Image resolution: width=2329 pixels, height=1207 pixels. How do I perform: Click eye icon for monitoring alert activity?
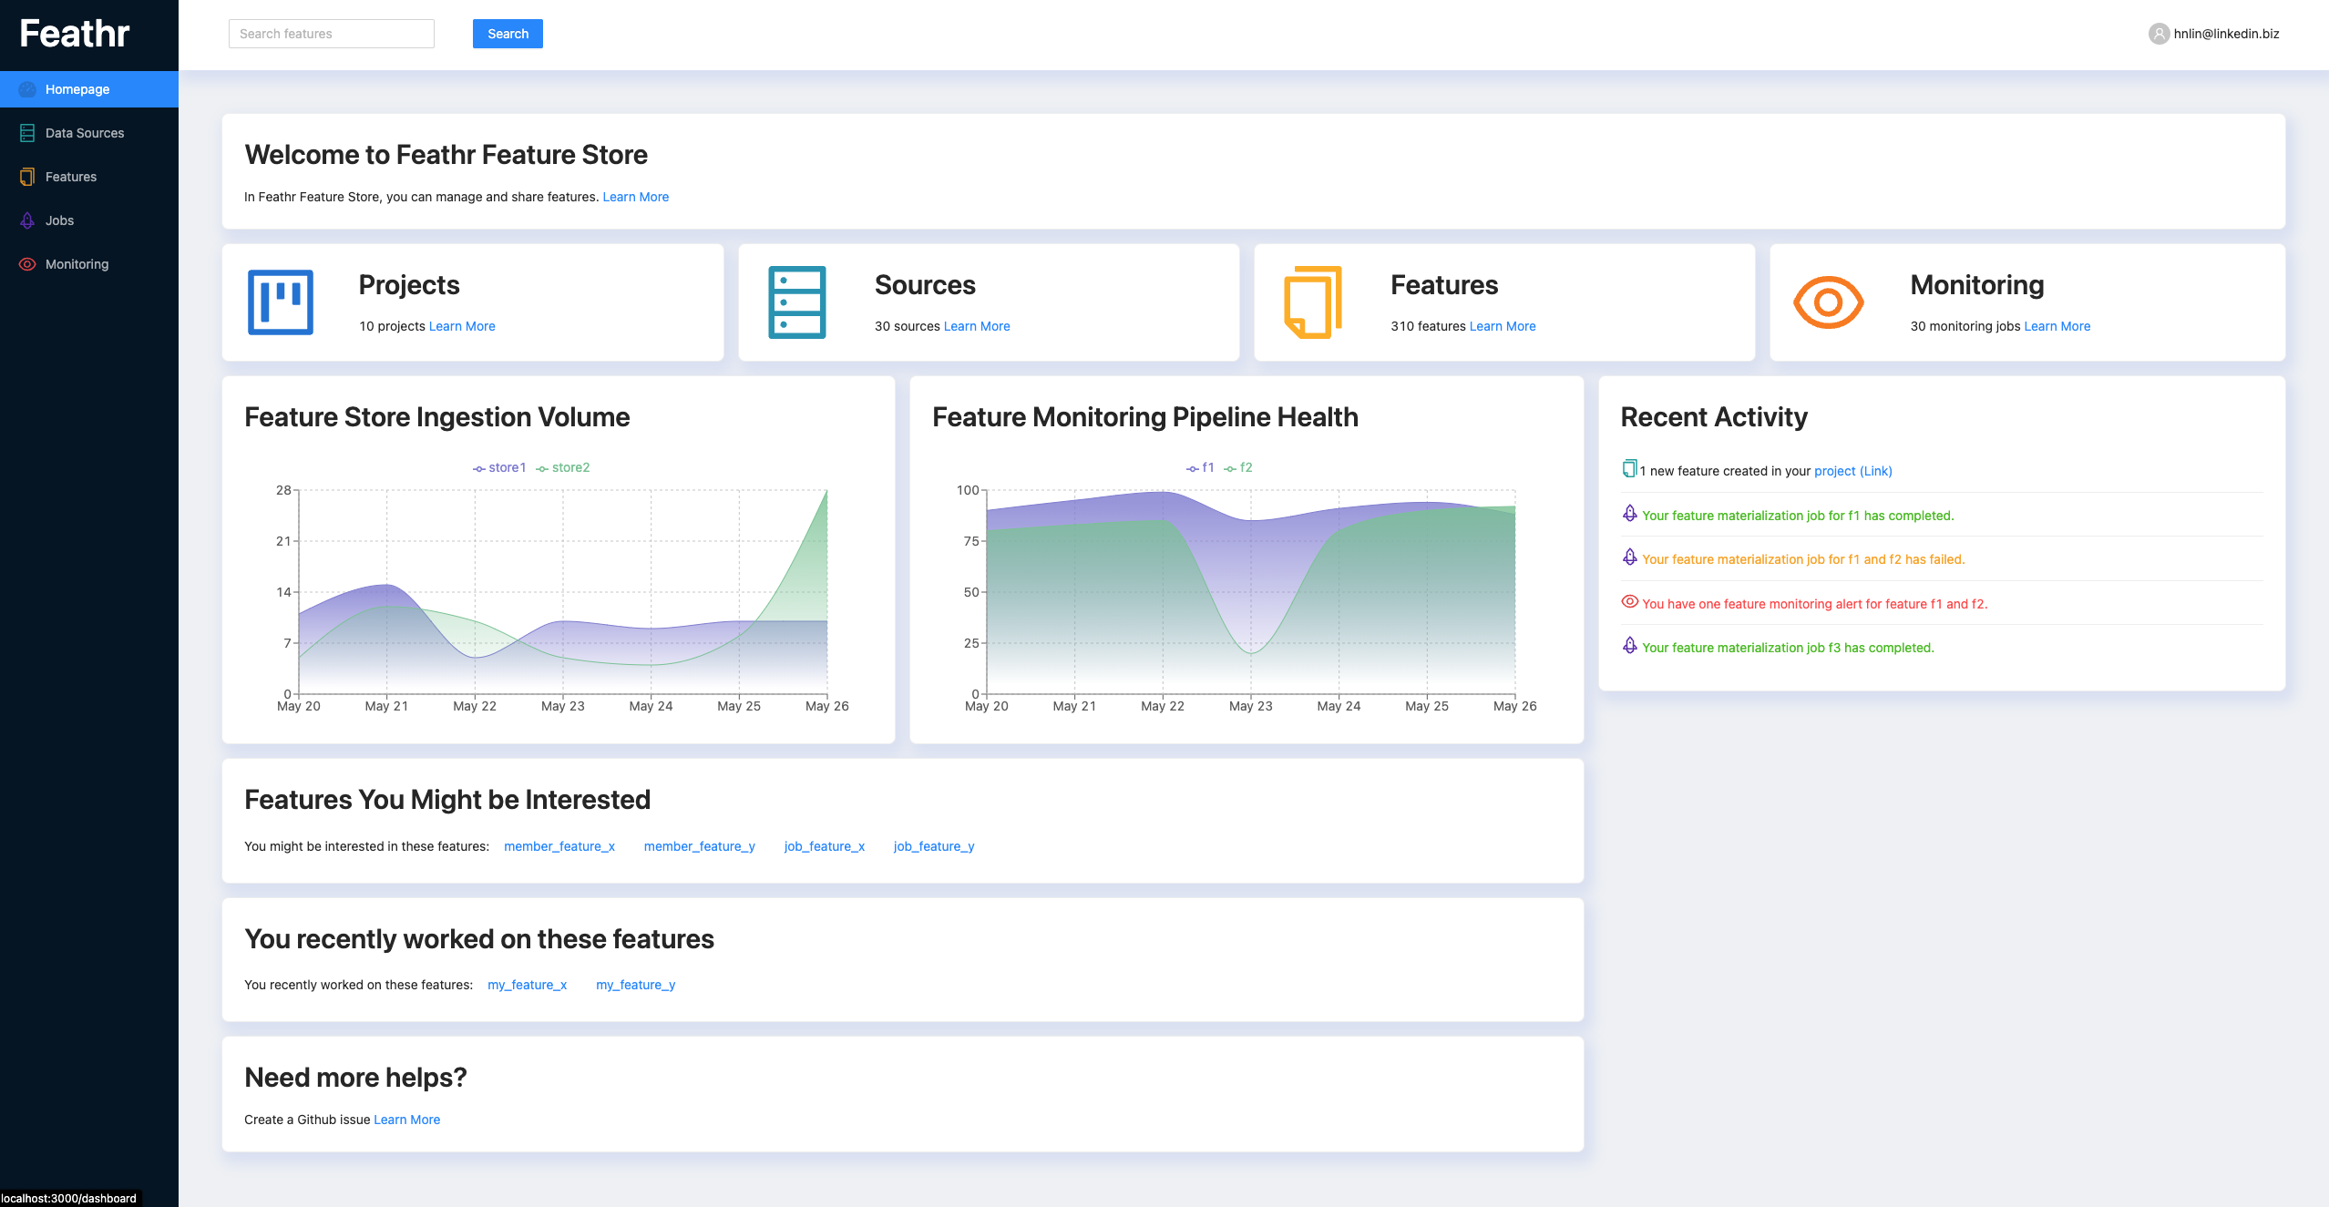1630,601
